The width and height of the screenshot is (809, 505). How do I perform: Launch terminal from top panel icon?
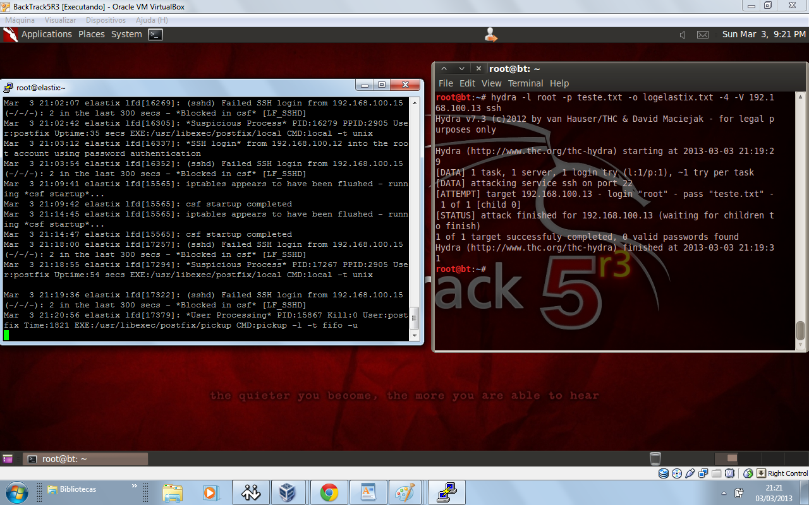click(x=155, y=35)
